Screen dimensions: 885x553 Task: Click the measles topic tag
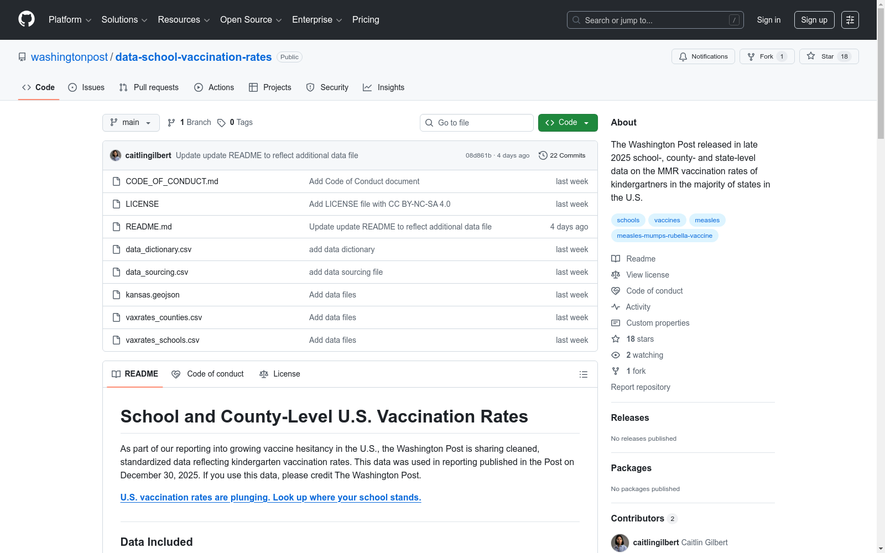point(707,220)
